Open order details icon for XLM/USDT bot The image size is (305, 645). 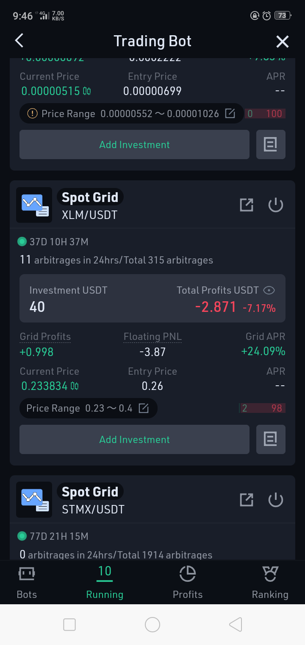coord(271,439)
